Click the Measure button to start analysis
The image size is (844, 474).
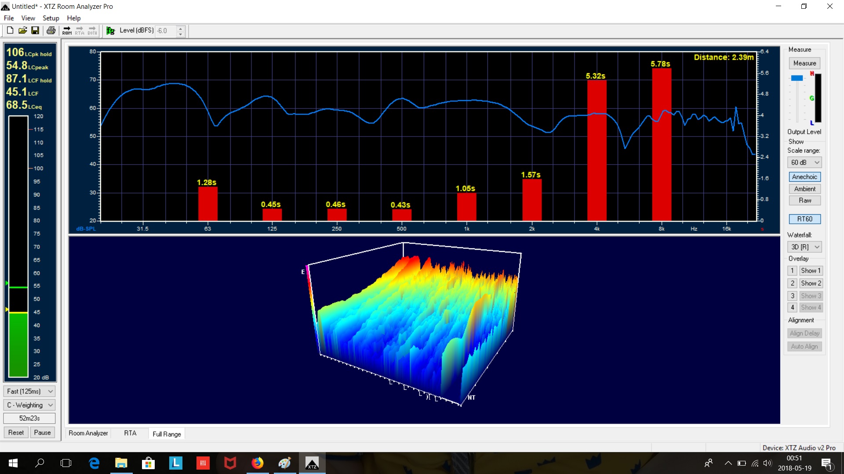pos(804,63)
